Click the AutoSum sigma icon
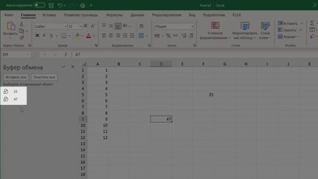This screenshot has width=318, height=179. pos(312,23)
